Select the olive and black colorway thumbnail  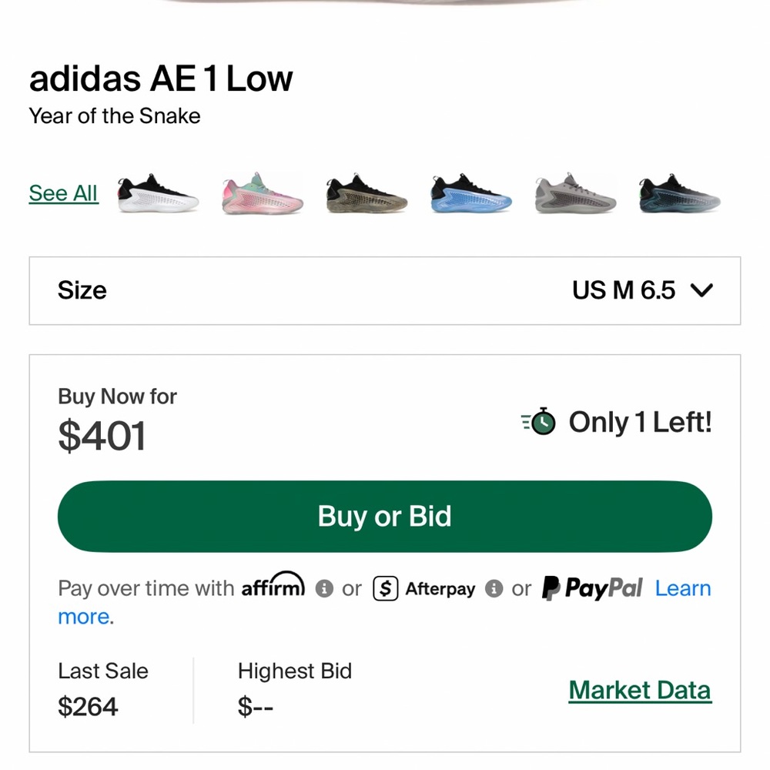point(366,192)
